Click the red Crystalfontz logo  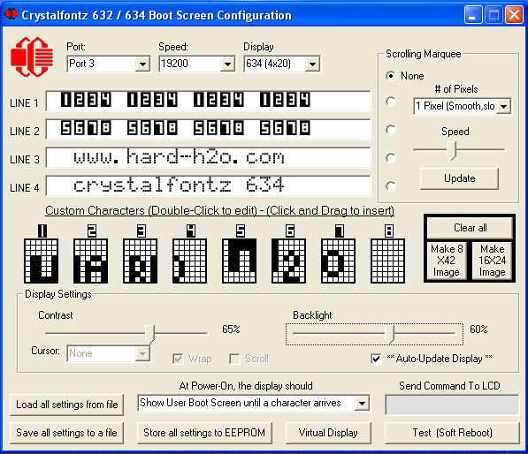[x=32, y=57]
